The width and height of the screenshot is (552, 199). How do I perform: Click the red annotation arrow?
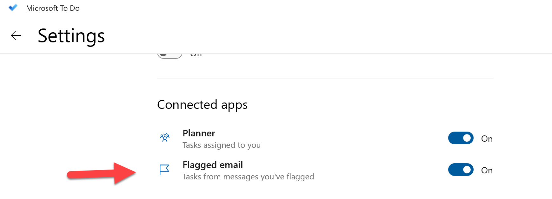click(x=102, y=173)
